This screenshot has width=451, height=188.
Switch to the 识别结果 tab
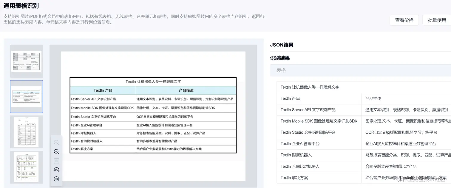tap(280, 58)
